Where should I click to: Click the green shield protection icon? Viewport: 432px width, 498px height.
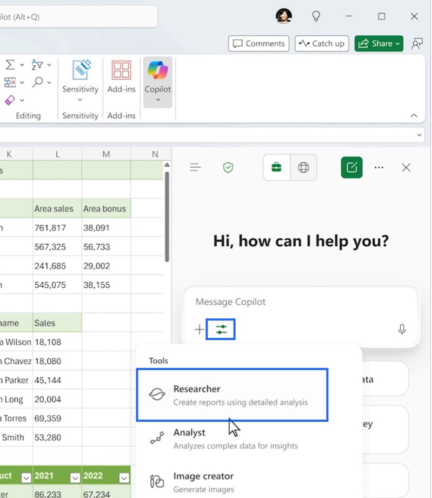click(x=228, y=168)
